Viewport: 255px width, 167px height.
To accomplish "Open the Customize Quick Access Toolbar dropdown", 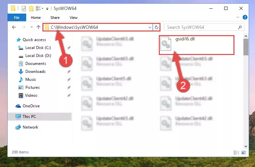I will [x=47, y=9].
